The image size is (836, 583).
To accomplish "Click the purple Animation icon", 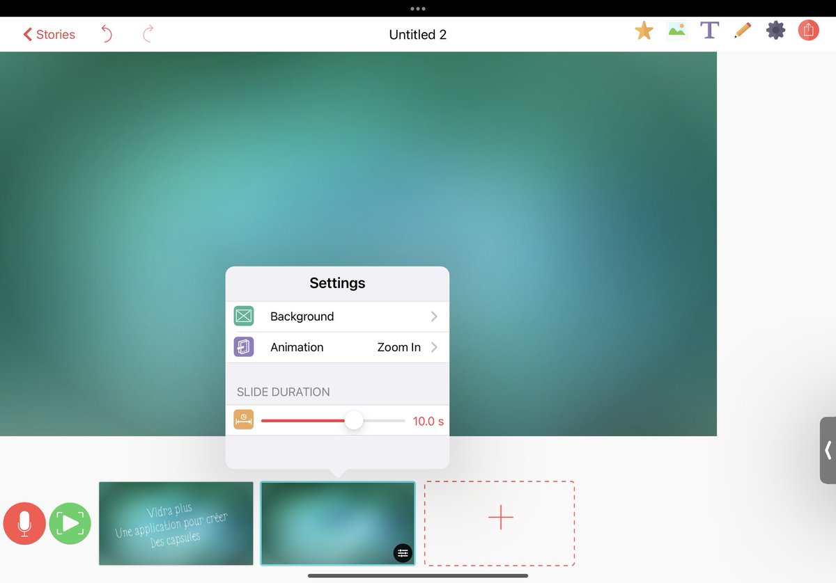I will pos(244,347).
